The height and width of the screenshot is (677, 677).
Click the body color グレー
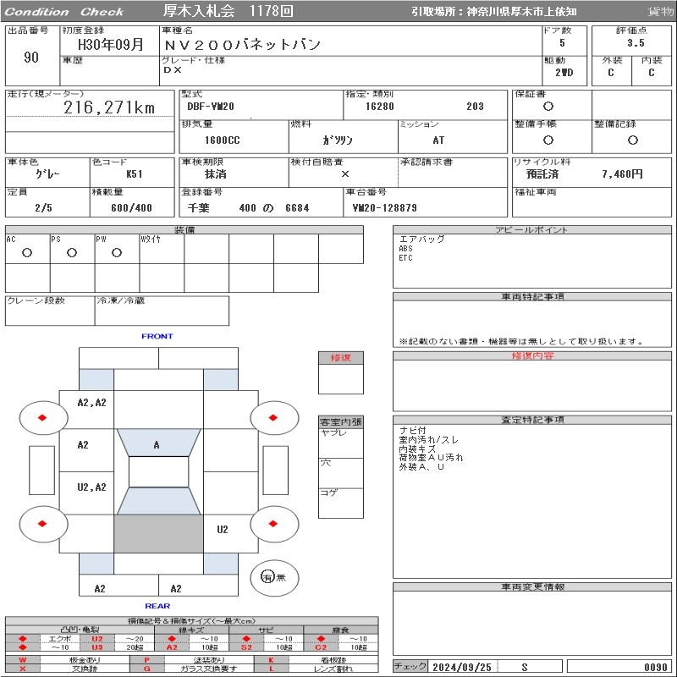pyautogui.click(x=47, y=174)
